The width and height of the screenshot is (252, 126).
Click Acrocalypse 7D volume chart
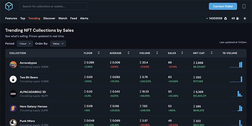[236, 65]
